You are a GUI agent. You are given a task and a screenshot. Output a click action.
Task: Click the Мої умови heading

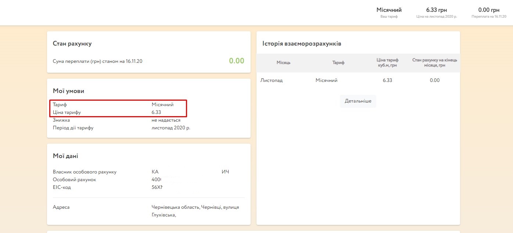pos(68,91)
